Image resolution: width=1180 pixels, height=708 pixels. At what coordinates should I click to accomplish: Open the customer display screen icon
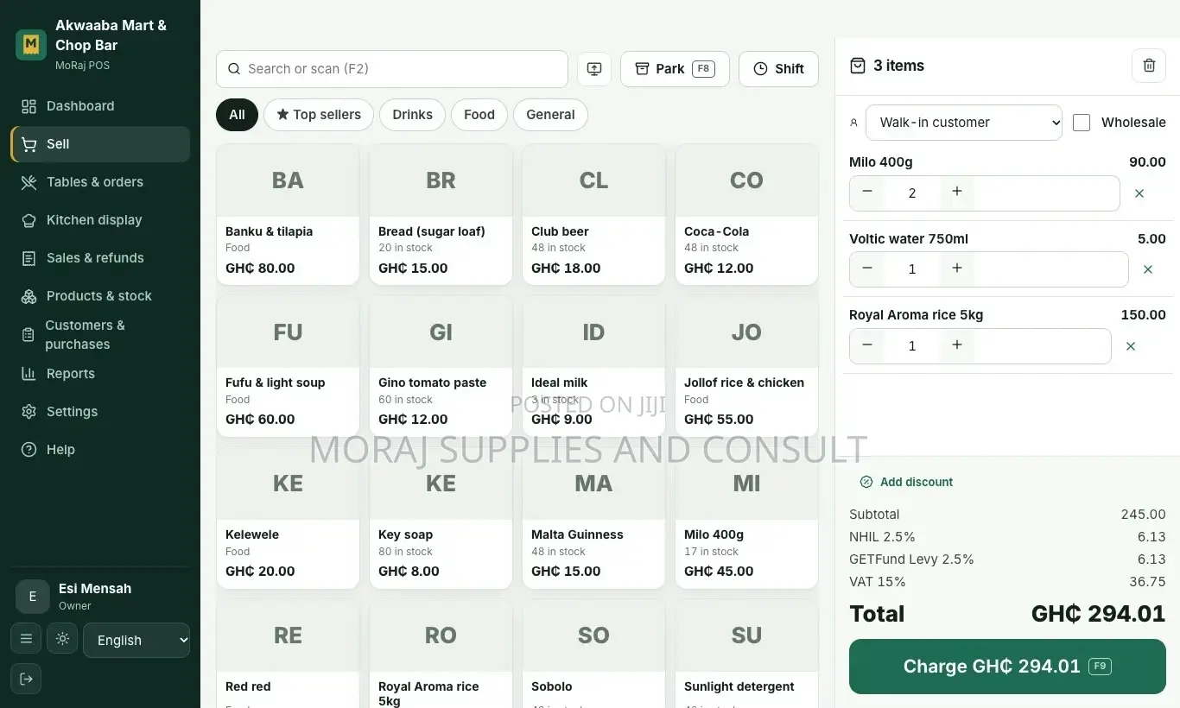click(x=594, y=69)
